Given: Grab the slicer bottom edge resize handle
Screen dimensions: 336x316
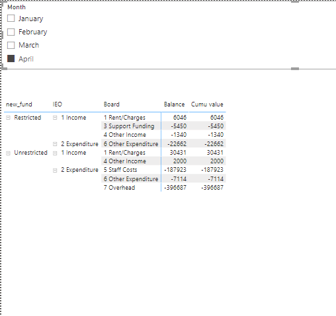Looking at the screenshot, I should [x=295, y=69].
